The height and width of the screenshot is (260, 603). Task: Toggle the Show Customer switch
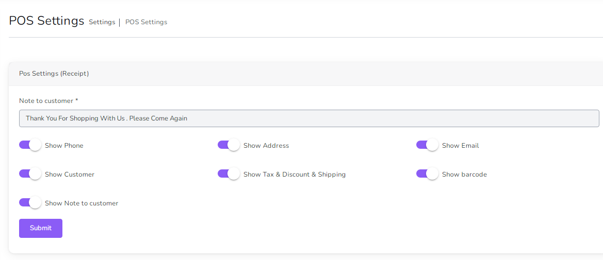point(30,174)
